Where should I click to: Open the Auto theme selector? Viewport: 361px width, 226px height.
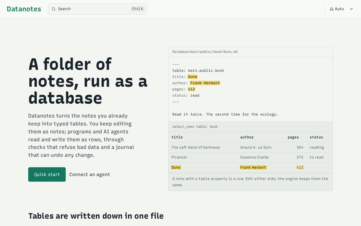coord(342,9)
